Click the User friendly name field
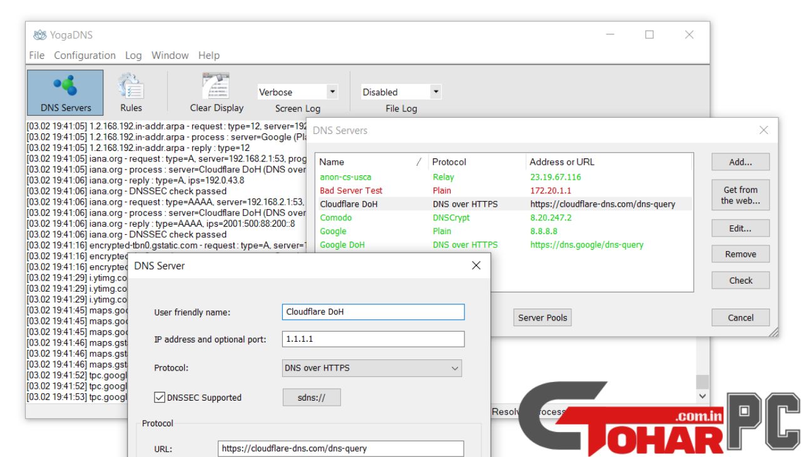The height and width of the screenshot is (457, 801). point(374,312)
